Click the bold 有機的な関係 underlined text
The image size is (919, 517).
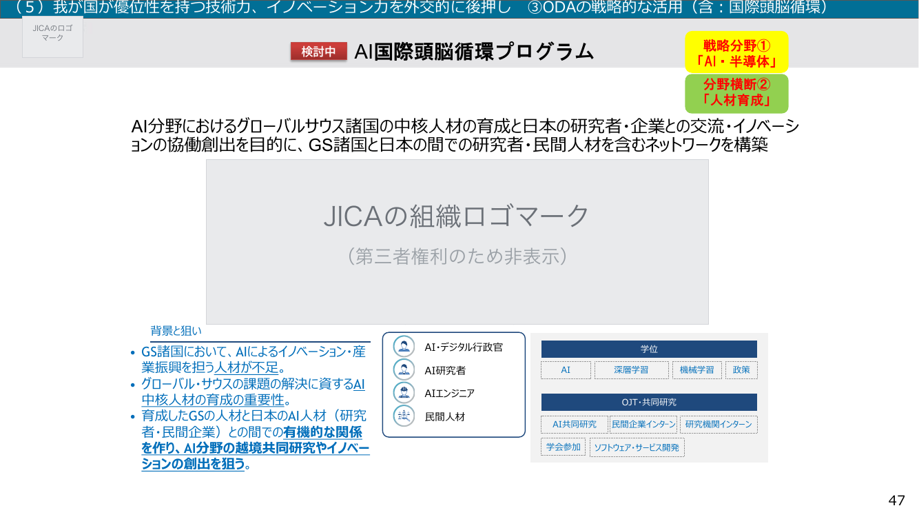coord(323,432)
